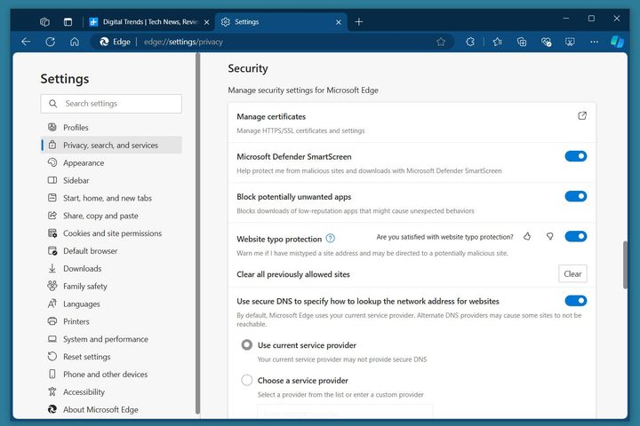Image resolution: width=640 pixels, height=426 pixels.
Task: Click the thumbs up feedback icon
Action: tap(527, 237)
